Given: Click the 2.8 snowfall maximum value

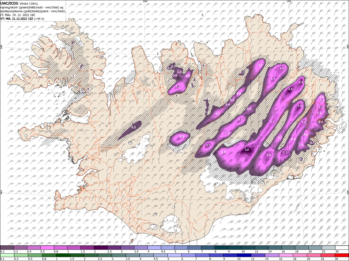Looking at the screenshot, I should click(x=247, y=150).
